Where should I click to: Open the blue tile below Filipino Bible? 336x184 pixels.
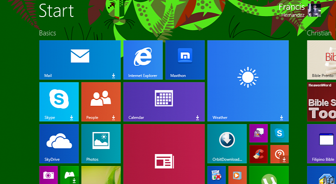pos(321,175)
